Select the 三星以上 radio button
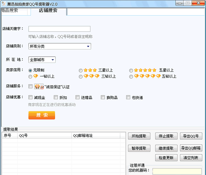 coord(80,71)
